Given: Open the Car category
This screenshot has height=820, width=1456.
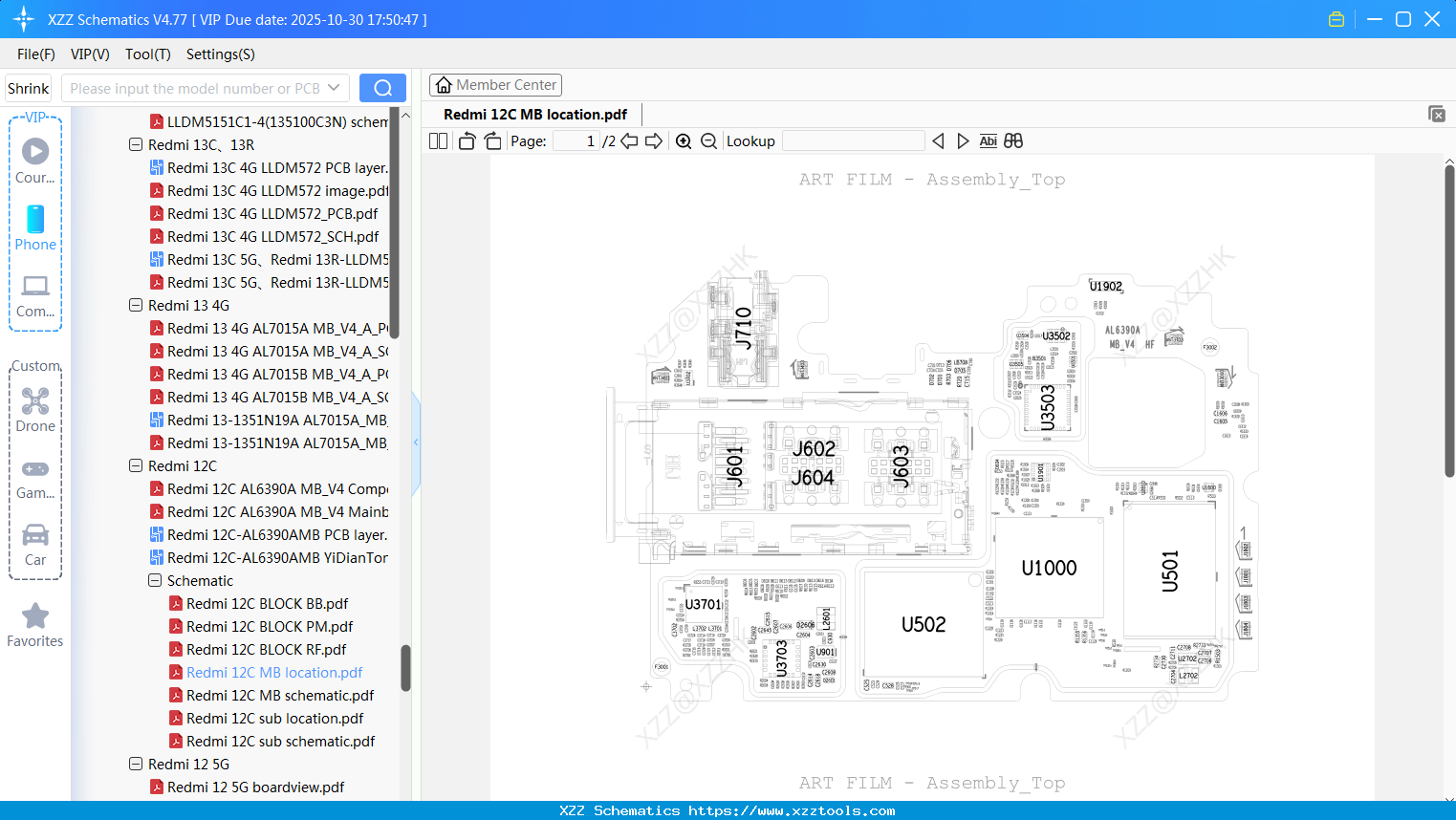Looking at the screenshot, I should coord(35,545).
